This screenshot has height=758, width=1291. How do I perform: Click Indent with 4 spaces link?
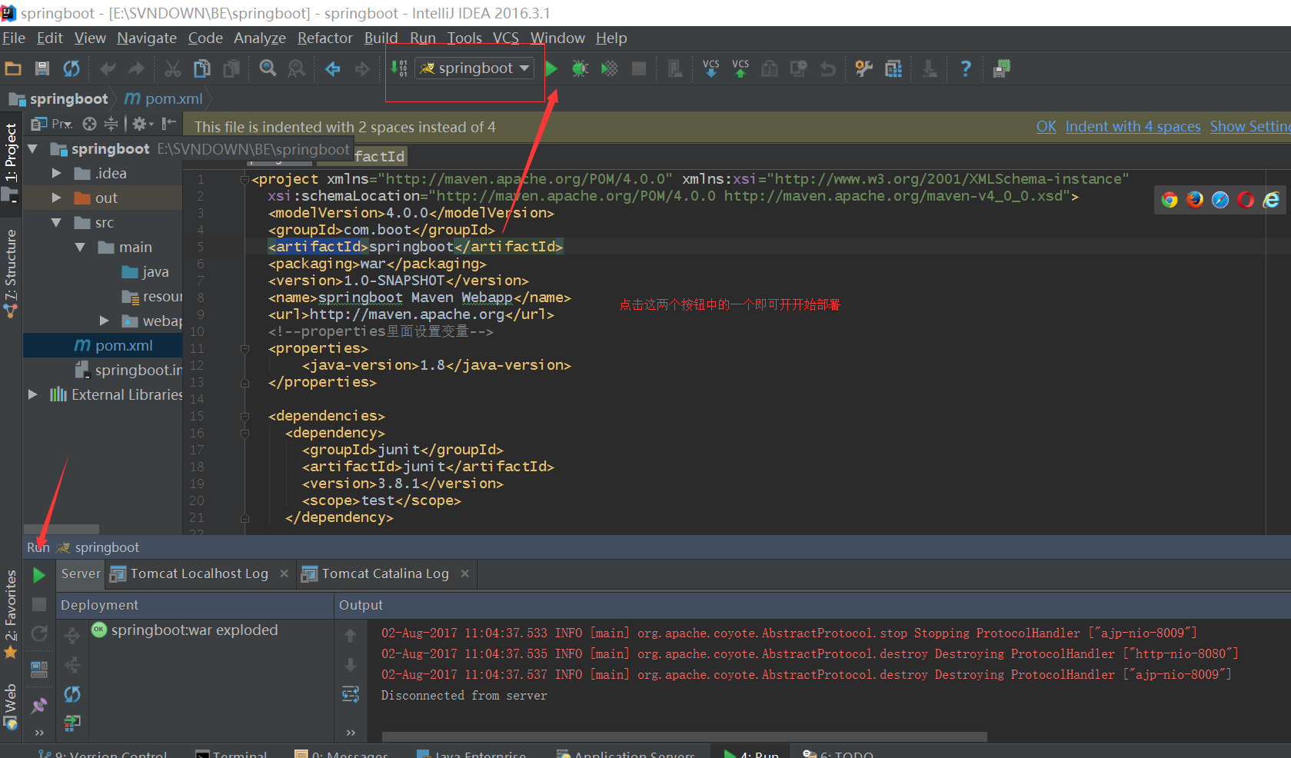pyautogui.click(x=1133, y=127)
